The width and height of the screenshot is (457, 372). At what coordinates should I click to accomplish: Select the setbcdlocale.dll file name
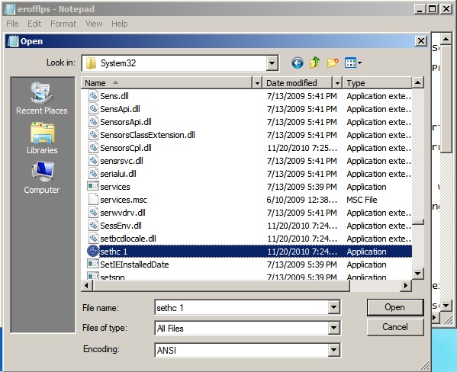pos(128,239)
